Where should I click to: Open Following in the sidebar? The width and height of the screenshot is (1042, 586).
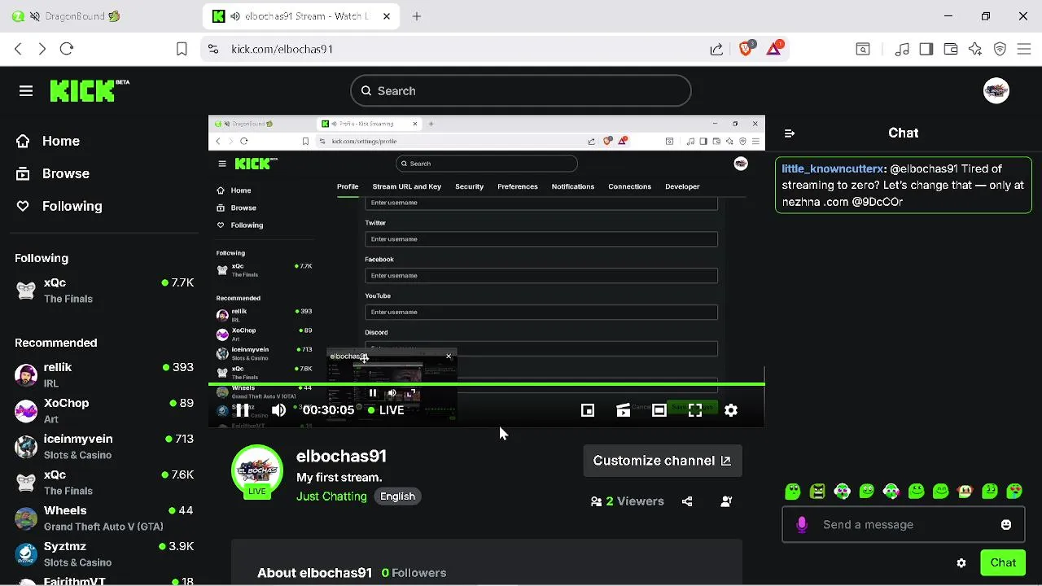tap(59, 206)
